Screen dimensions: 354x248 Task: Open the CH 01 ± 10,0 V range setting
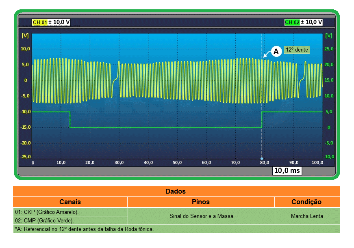[59, 22]
